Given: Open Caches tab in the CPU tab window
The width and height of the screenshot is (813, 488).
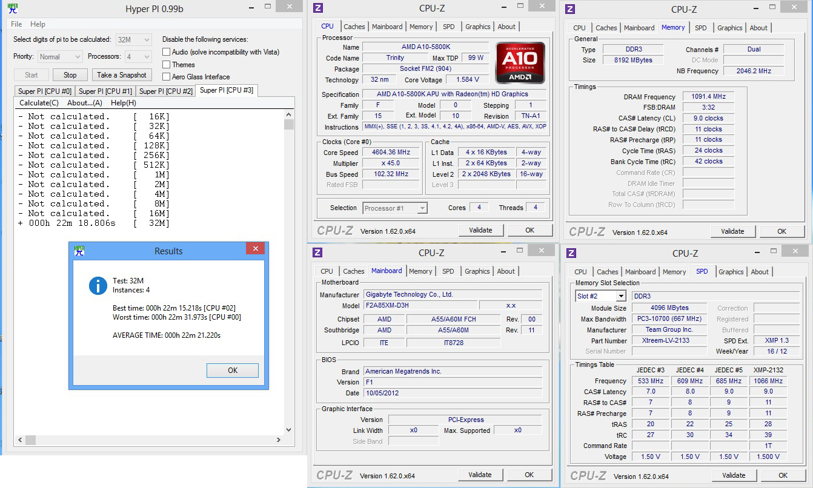Looking at the screenshot, I should [354, 27].
